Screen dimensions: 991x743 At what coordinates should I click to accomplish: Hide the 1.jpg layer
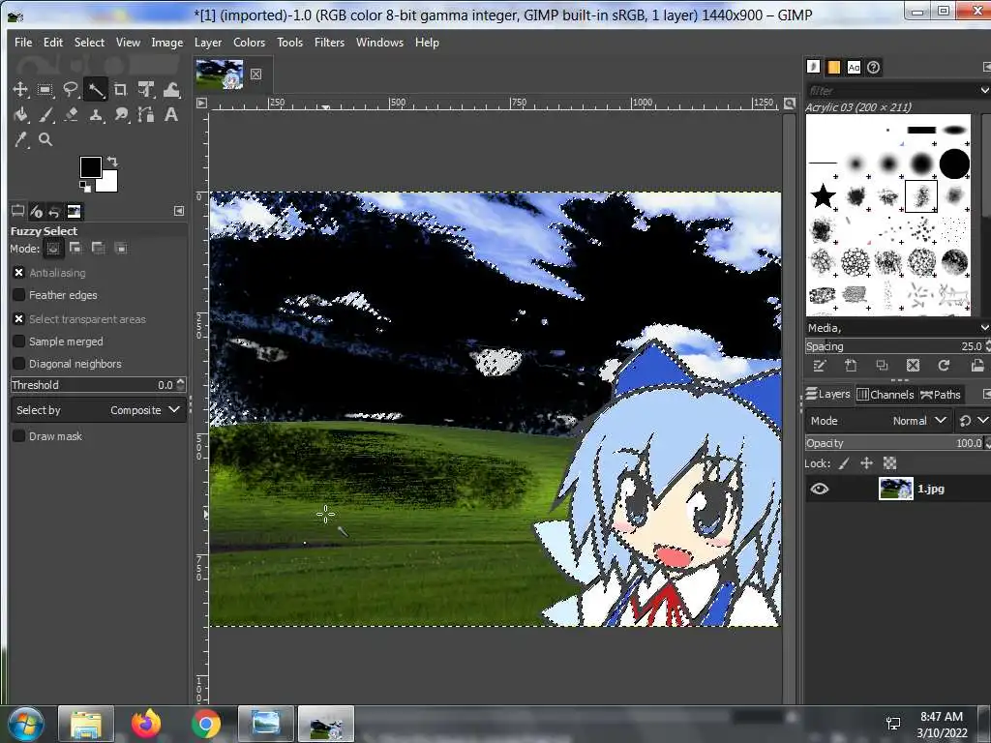tap(820, 489)
